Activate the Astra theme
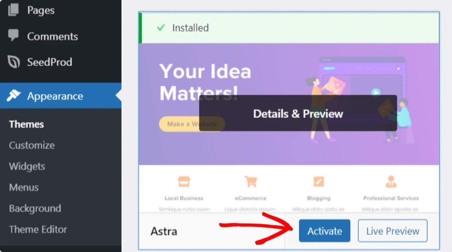452x252 pixels. [x=324, y=231]
